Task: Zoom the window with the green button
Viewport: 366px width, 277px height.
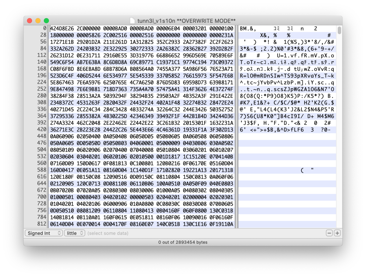Action: pos(46,21)
